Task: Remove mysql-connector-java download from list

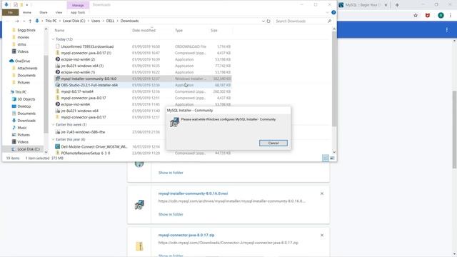Action: pyautogui.click(x=322, y=235)
